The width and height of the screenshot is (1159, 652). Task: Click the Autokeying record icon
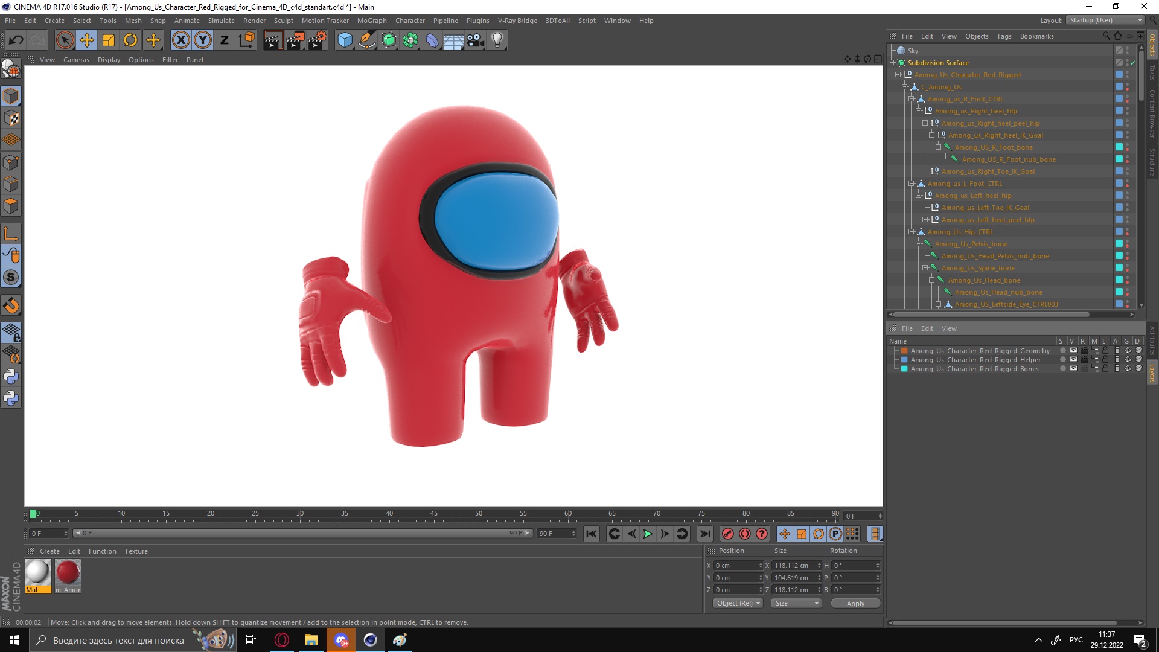coord(745,534)
